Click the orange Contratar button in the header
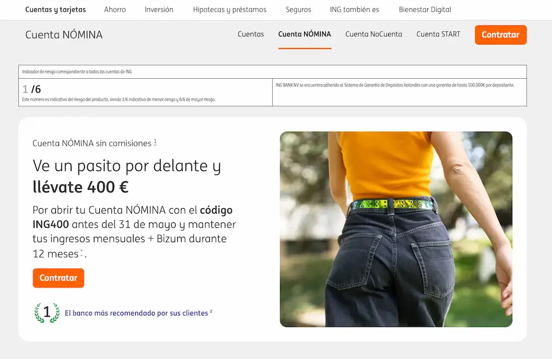Viewport: 552px width, 359px height. [x=501, y=35]
